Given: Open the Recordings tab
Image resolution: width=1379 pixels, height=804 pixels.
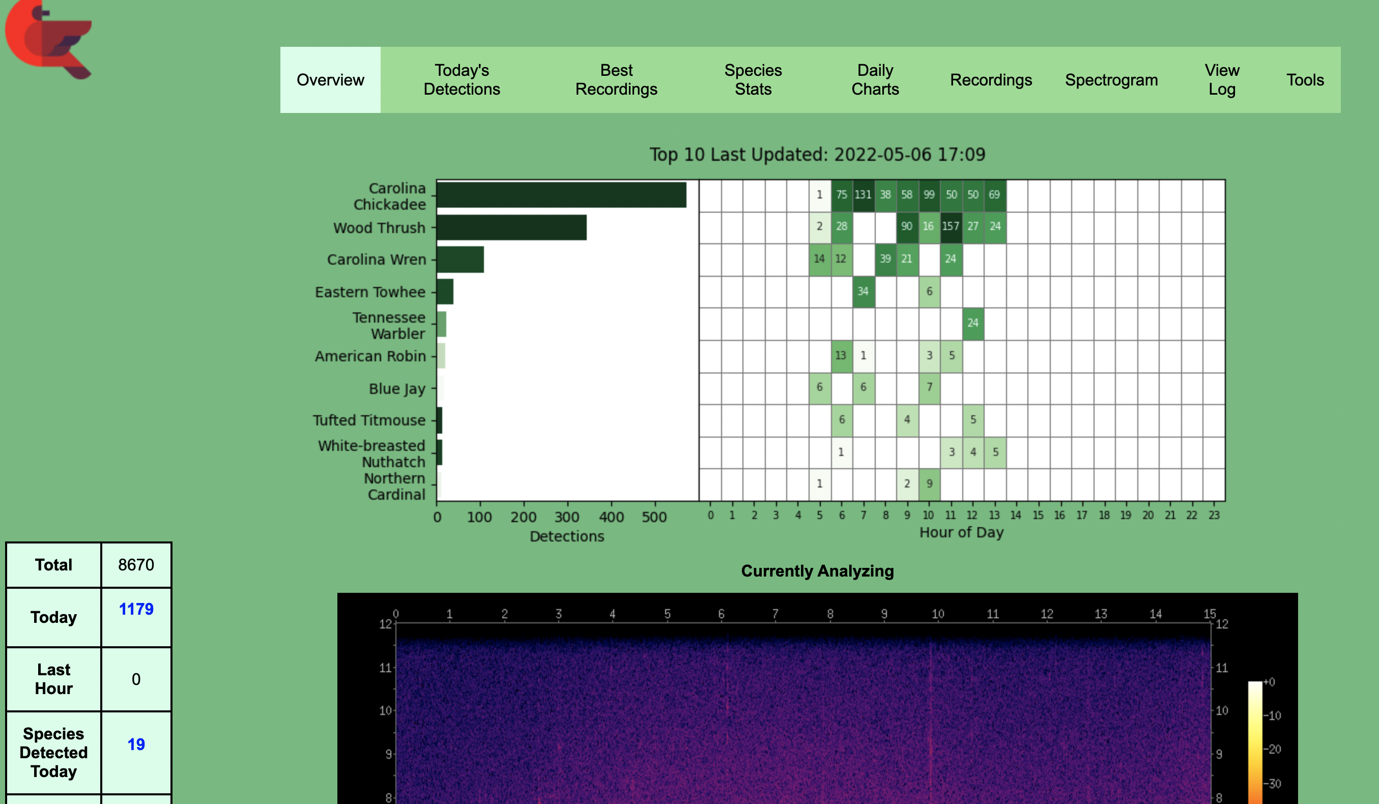Looking at the screenshot, I should pyautogui.click(x=990, y=80).
